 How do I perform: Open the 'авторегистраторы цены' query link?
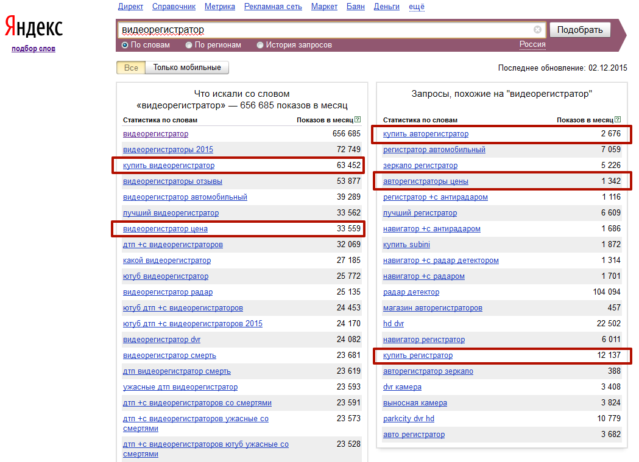pos(425,181)
